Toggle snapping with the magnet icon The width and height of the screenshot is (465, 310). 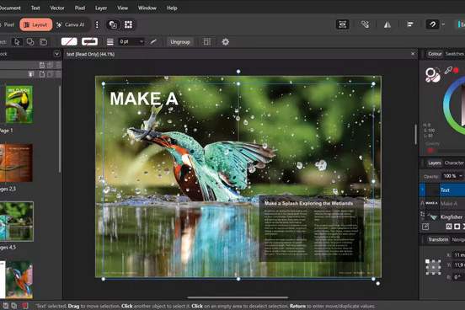(x=432, y=24)
